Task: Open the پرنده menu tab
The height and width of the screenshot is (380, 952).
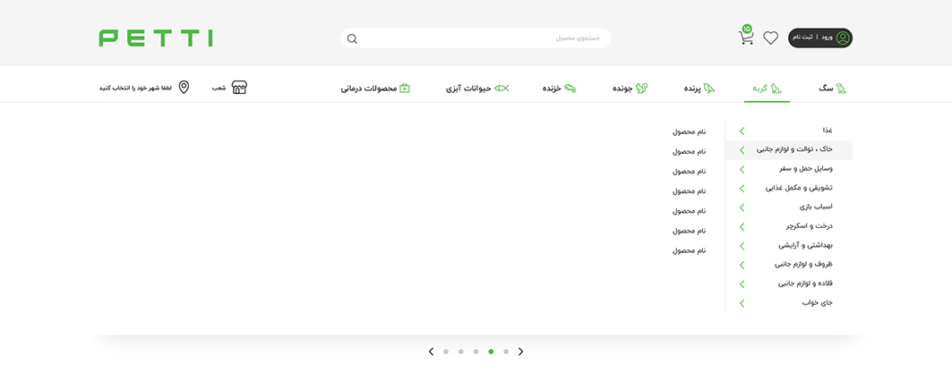Action: point(699,89)
